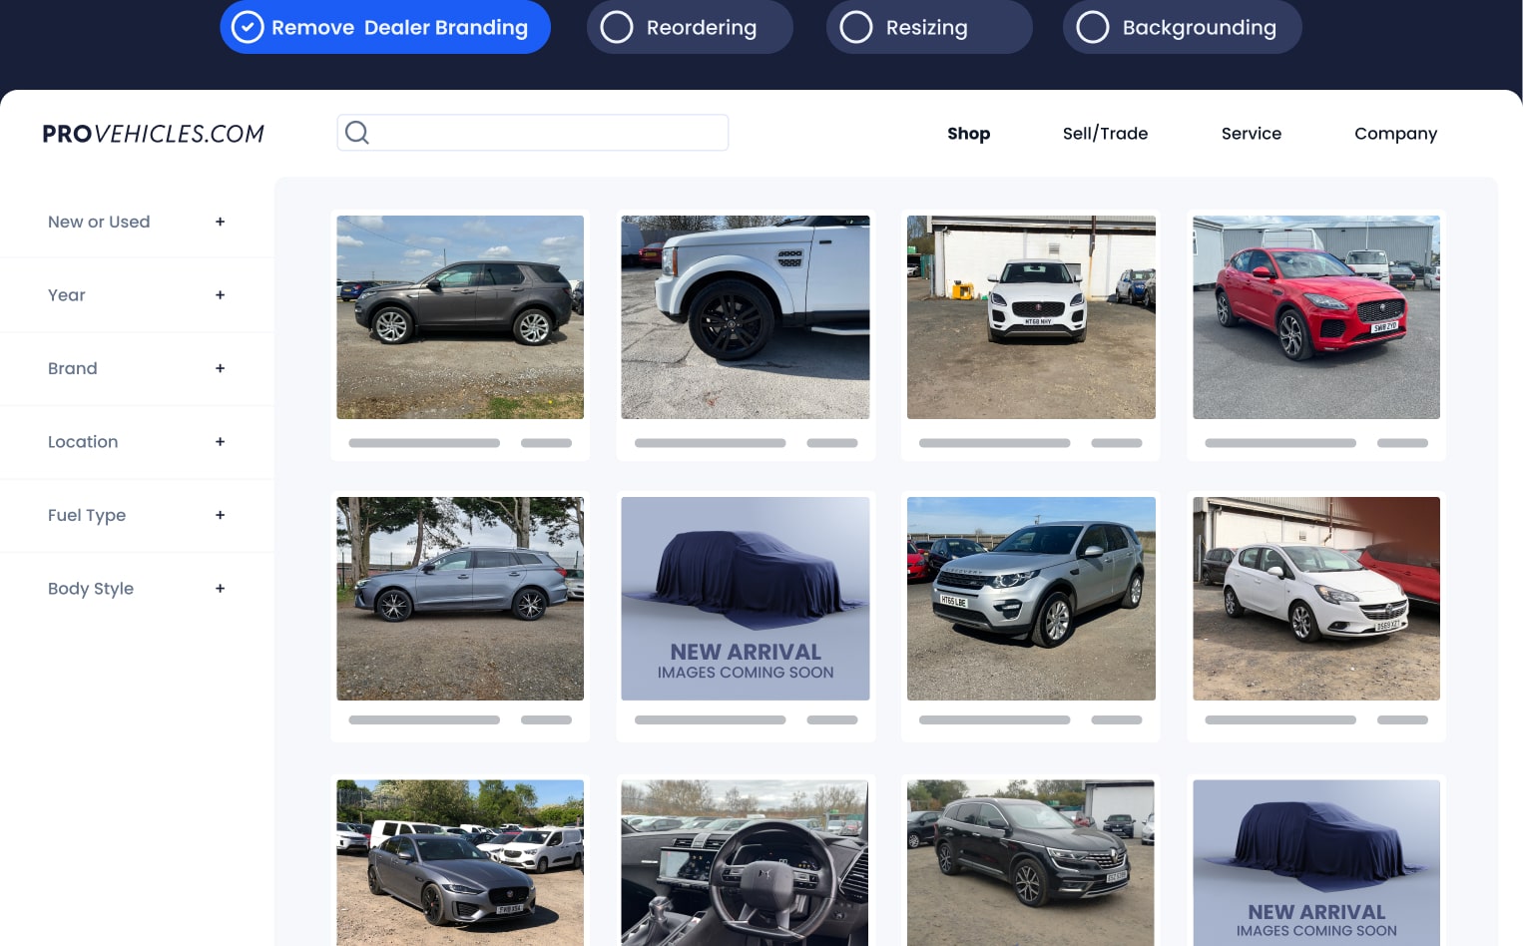Click the New or Used label
Image resolution: width=1523 pixels, height=946 pixels.
coord(99,222)
